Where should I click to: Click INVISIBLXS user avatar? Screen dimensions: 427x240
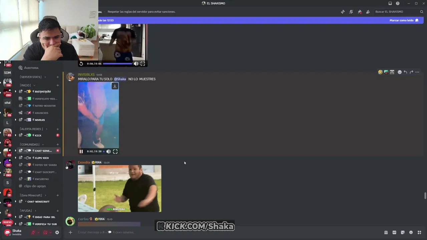70,77
